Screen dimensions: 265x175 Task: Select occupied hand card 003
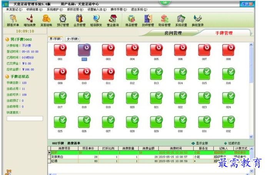(108, 52)
